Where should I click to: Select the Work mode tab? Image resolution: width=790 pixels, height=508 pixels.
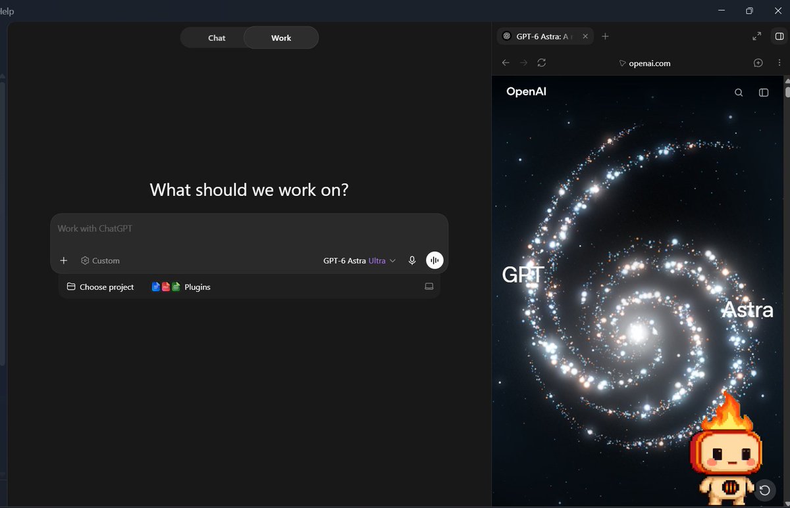click(x=281, y=38)
